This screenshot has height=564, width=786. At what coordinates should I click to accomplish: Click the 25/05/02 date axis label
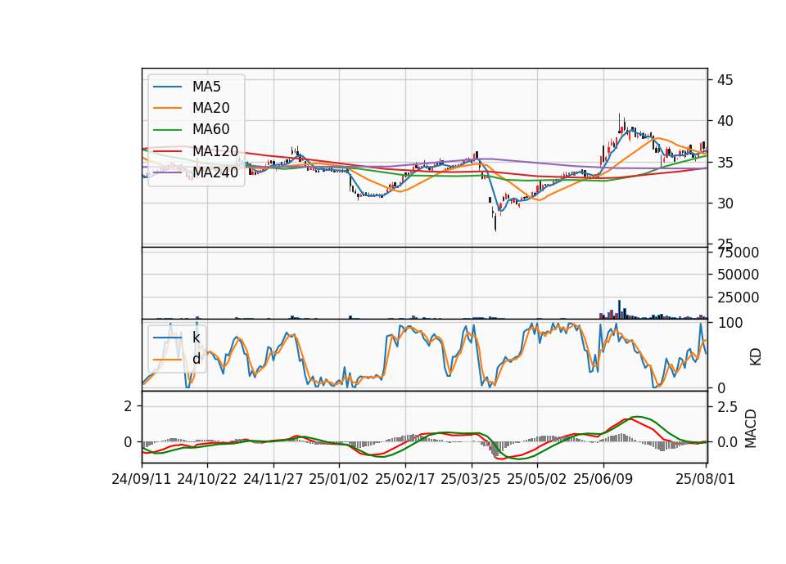point(537,479)
